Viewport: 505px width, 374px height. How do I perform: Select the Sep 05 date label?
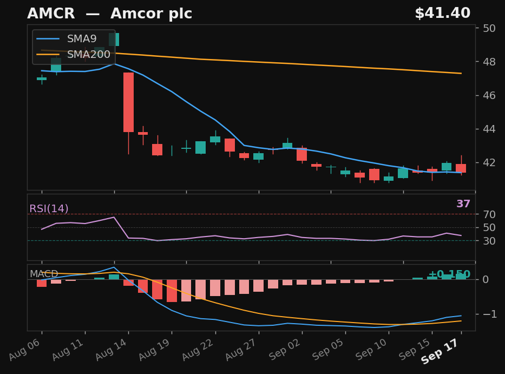[x=328, y=350]
